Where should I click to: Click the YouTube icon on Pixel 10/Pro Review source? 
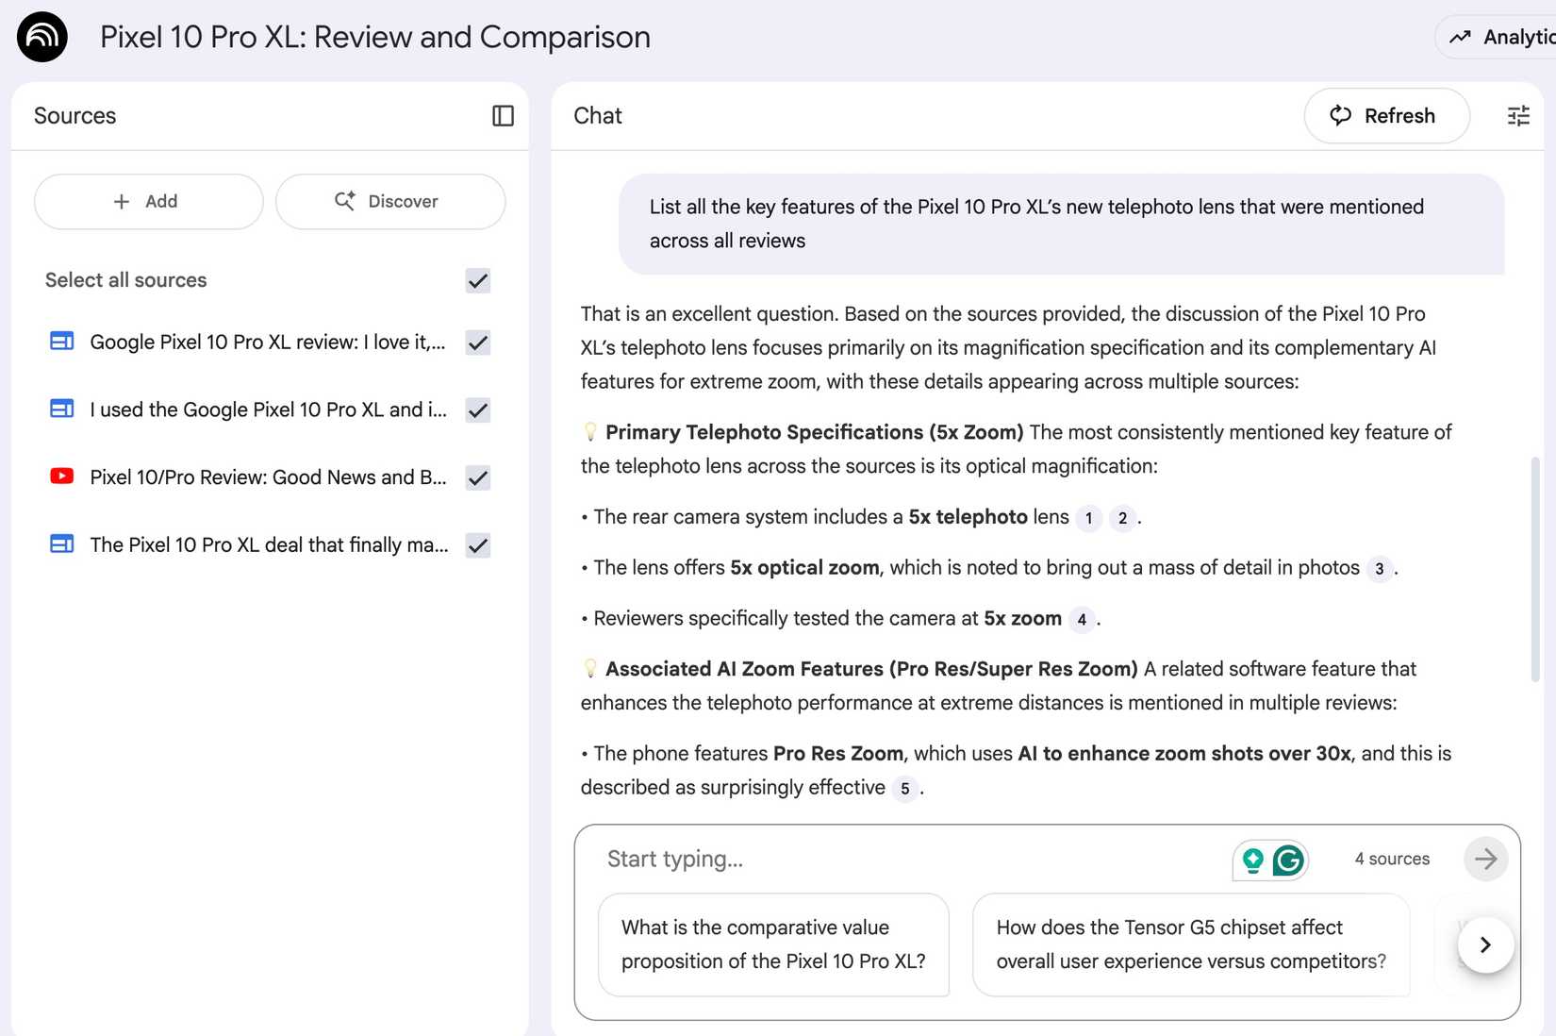click(60, 476)
